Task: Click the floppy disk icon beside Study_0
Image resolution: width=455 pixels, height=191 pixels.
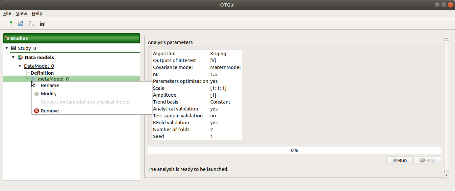Action: [x=13, y=48]
